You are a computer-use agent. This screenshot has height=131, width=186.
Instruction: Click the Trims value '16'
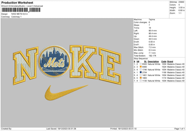(x=150, y=28)
